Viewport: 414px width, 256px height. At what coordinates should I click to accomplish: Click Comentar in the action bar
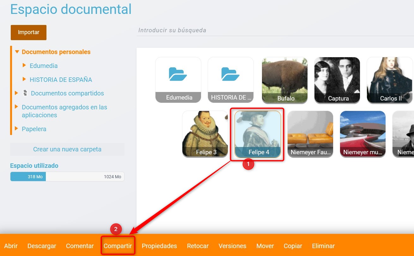(80, 246)
